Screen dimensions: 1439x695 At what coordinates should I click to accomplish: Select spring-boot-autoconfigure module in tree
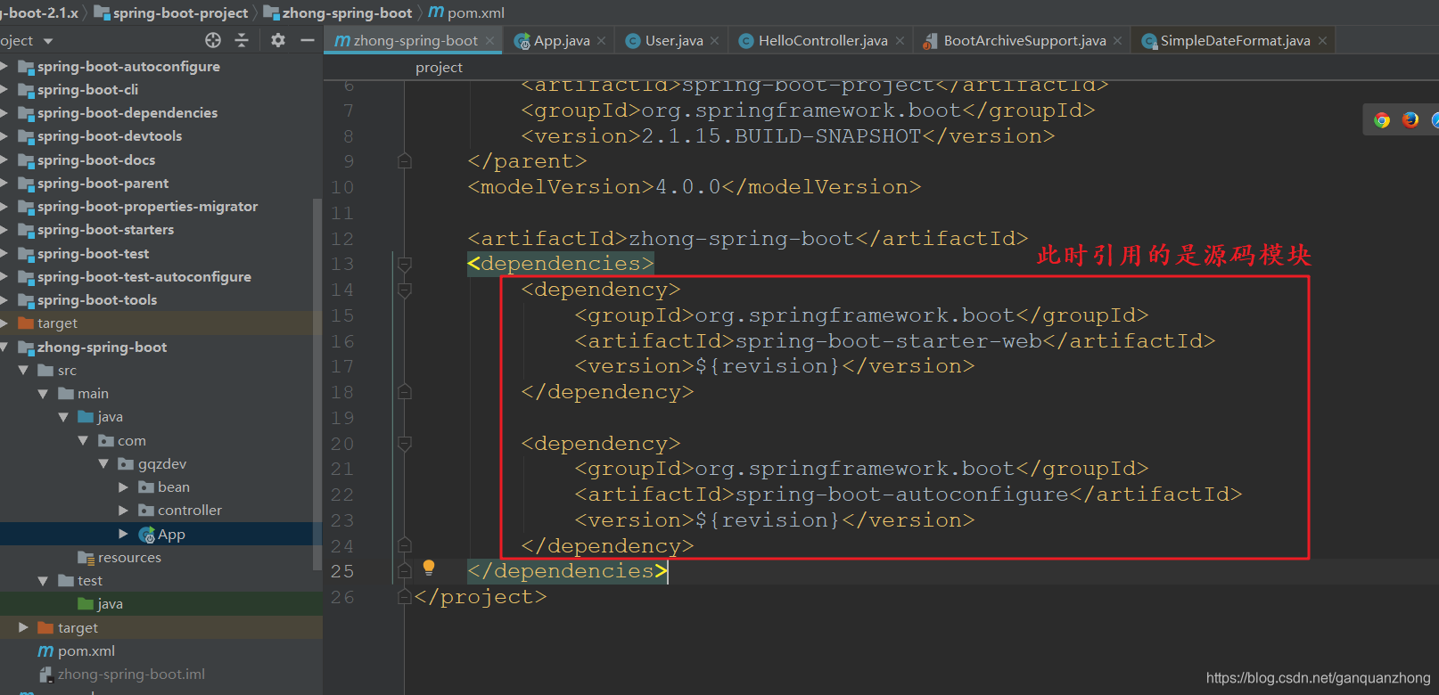[128, 67]
